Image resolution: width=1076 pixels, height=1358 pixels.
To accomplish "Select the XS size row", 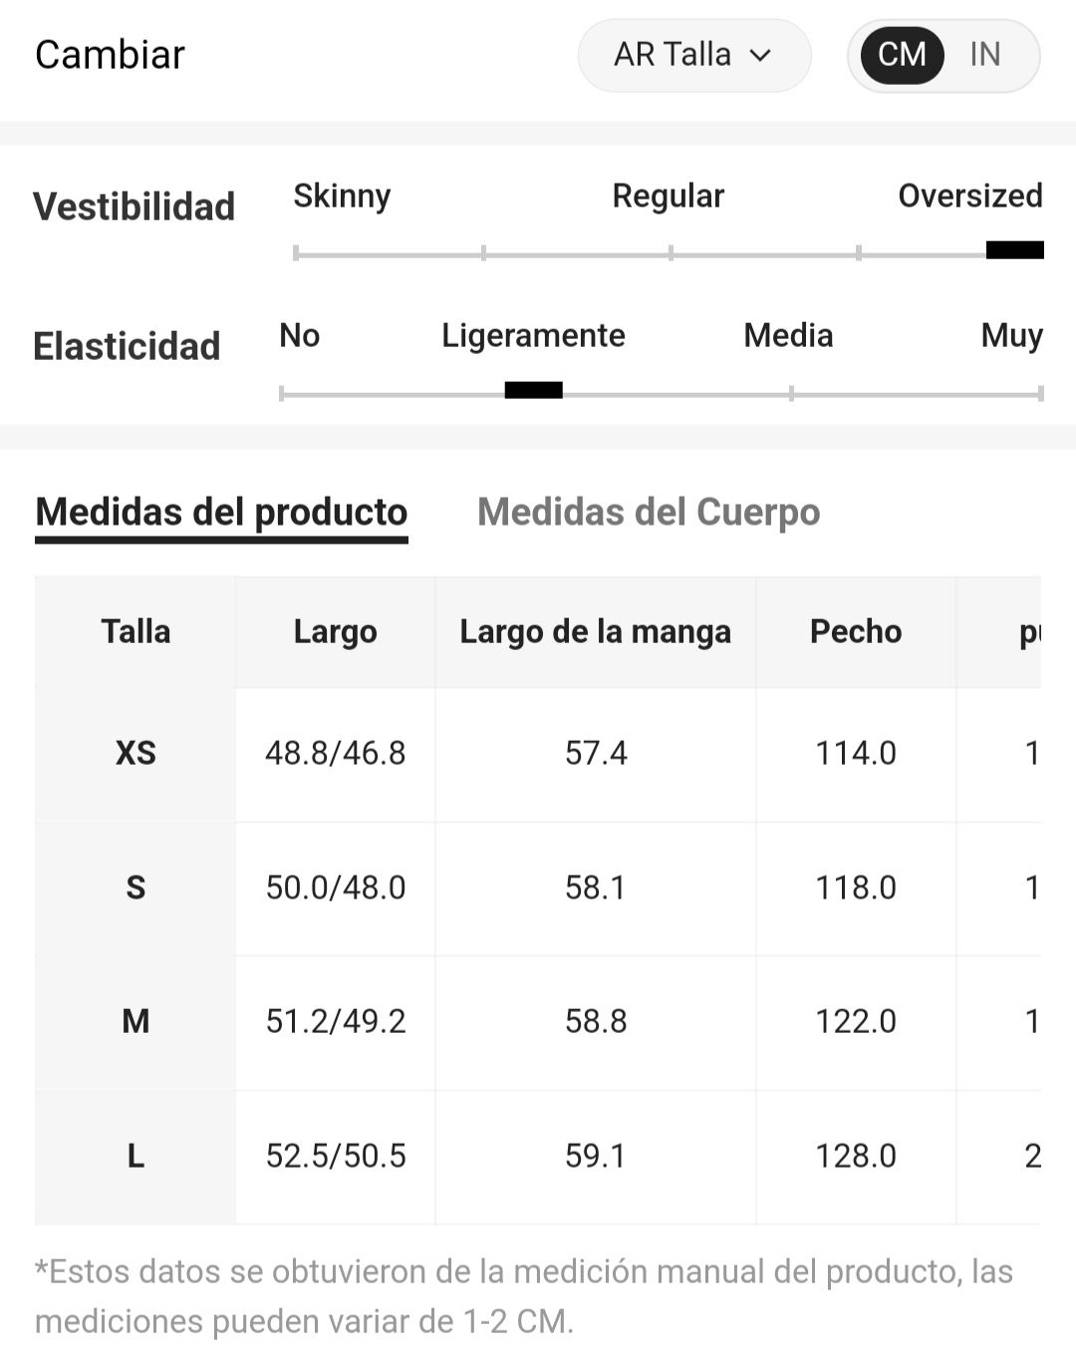I will point(538,754).
